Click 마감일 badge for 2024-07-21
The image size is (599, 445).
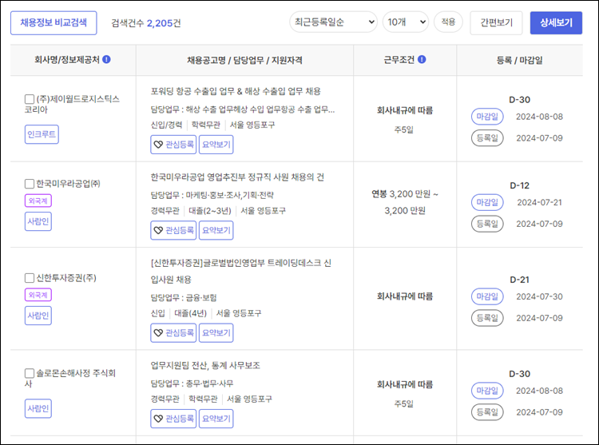coord(487,202)
